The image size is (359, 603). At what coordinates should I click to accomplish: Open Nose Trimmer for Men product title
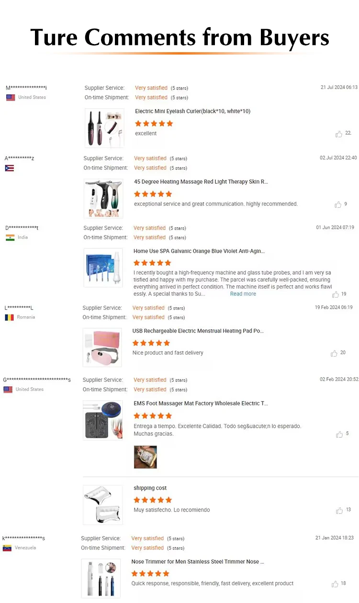point(198,561)
